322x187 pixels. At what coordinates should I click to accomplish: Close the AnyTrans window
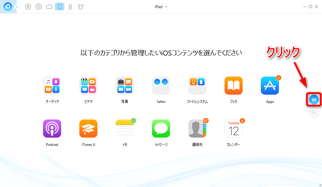pyautogui.click(x=316, y=7)
